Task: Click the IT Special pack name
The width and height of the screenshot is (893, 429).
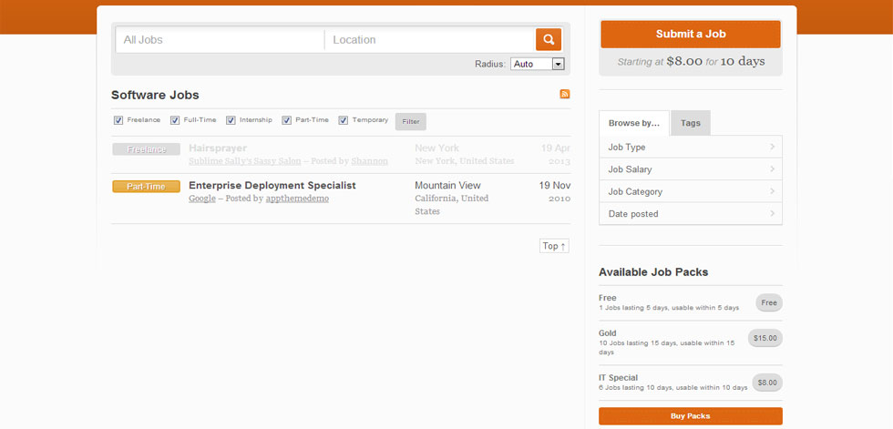Action: click(618, 378)
